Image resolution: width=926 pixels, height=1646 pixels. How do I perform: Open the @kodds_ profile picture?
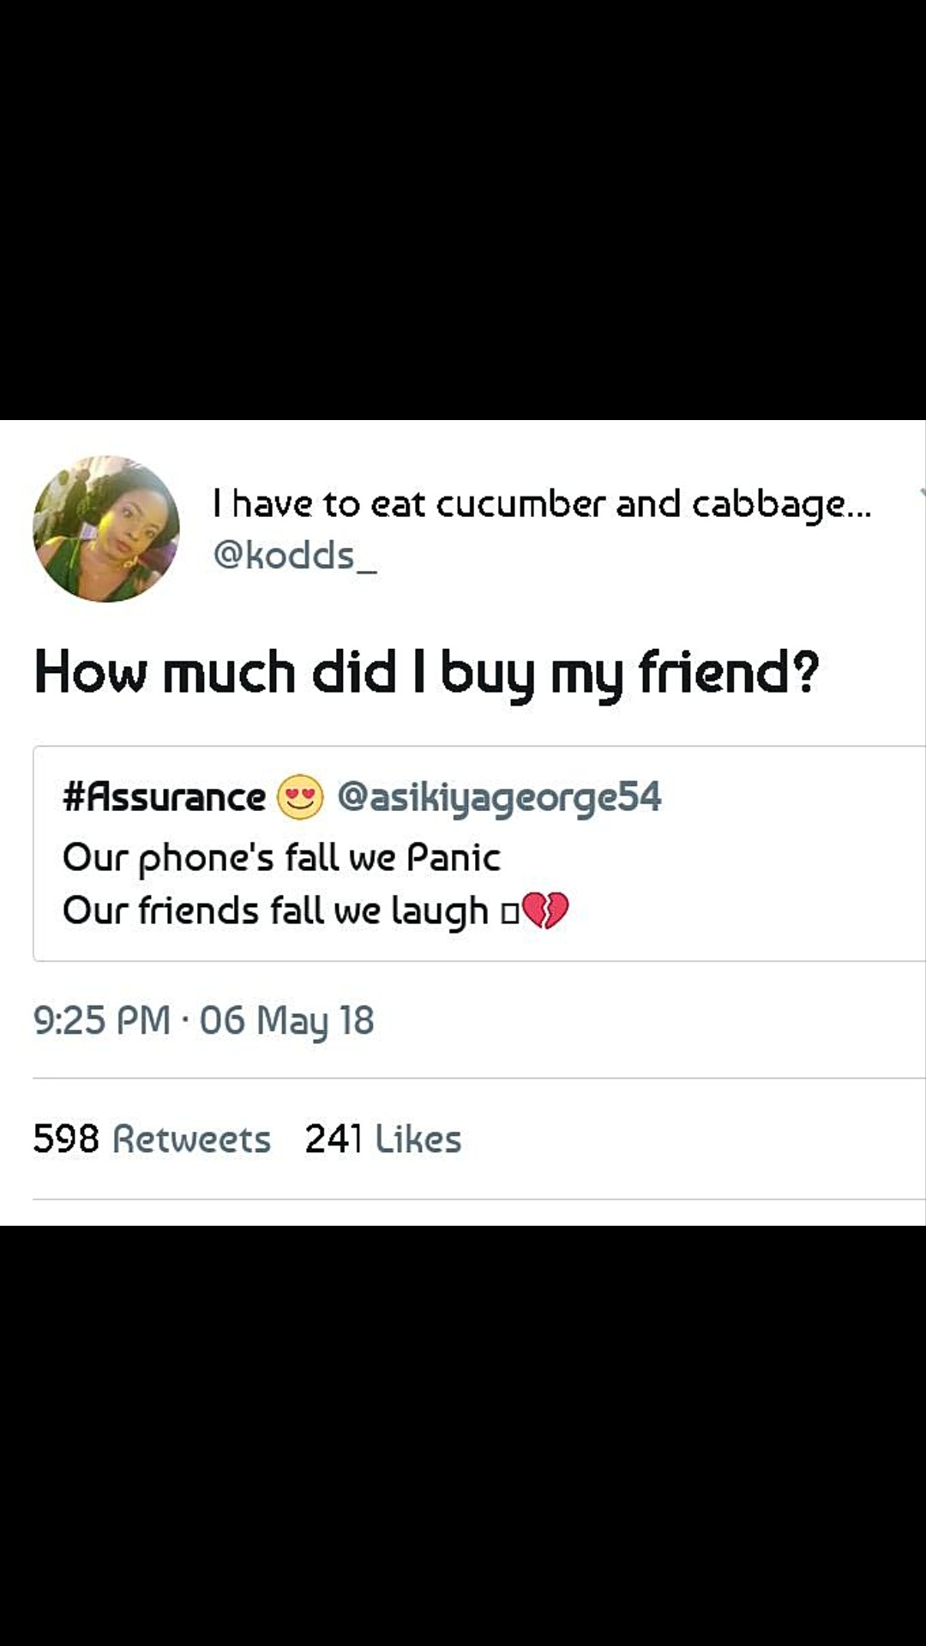[x=106, y=529]
